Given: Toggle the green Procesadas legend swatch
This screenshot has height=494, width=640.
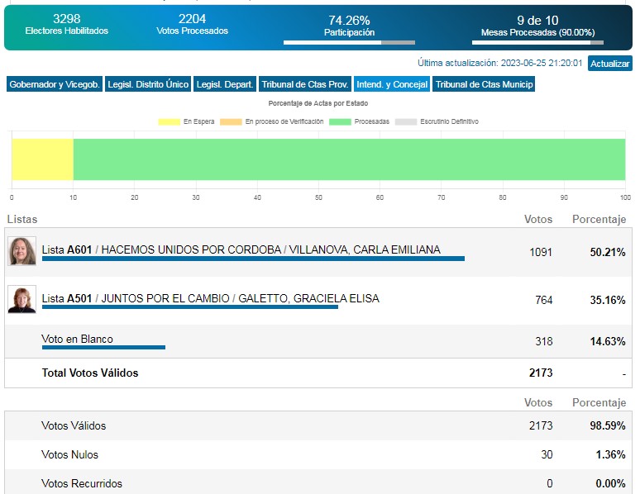Looking at the screenshot, I should pyautogui.click(x=340, y=121).
